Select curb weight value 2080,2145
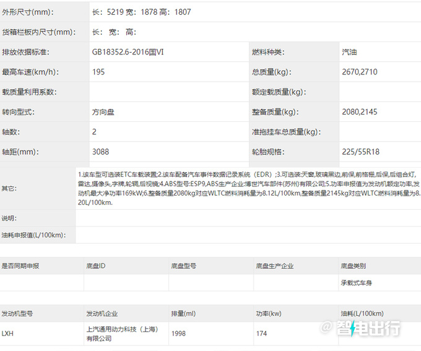The width and height of the screenshot is (421, 351). [360, 112]
